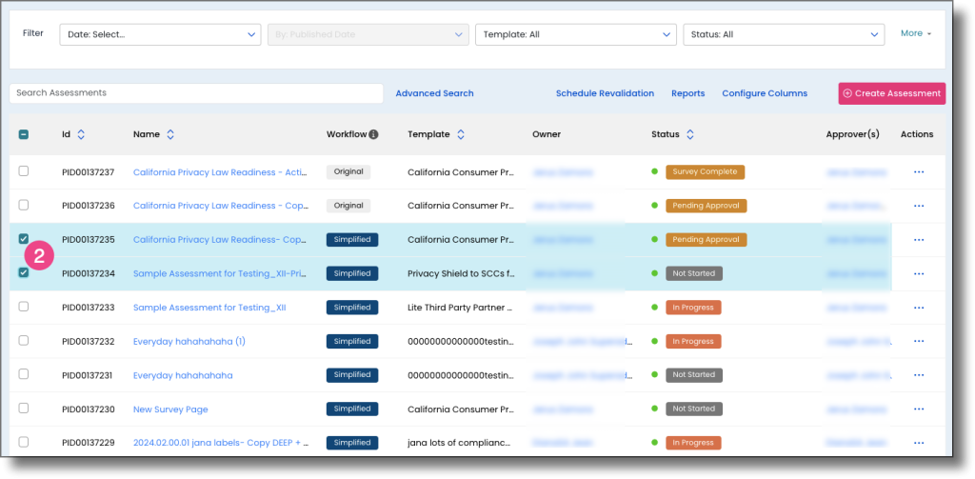Image resolution: width=975 pixels, height=479 pixels.
Task: Click In Progress badge for PID00137233
Action: pos(693,308)
